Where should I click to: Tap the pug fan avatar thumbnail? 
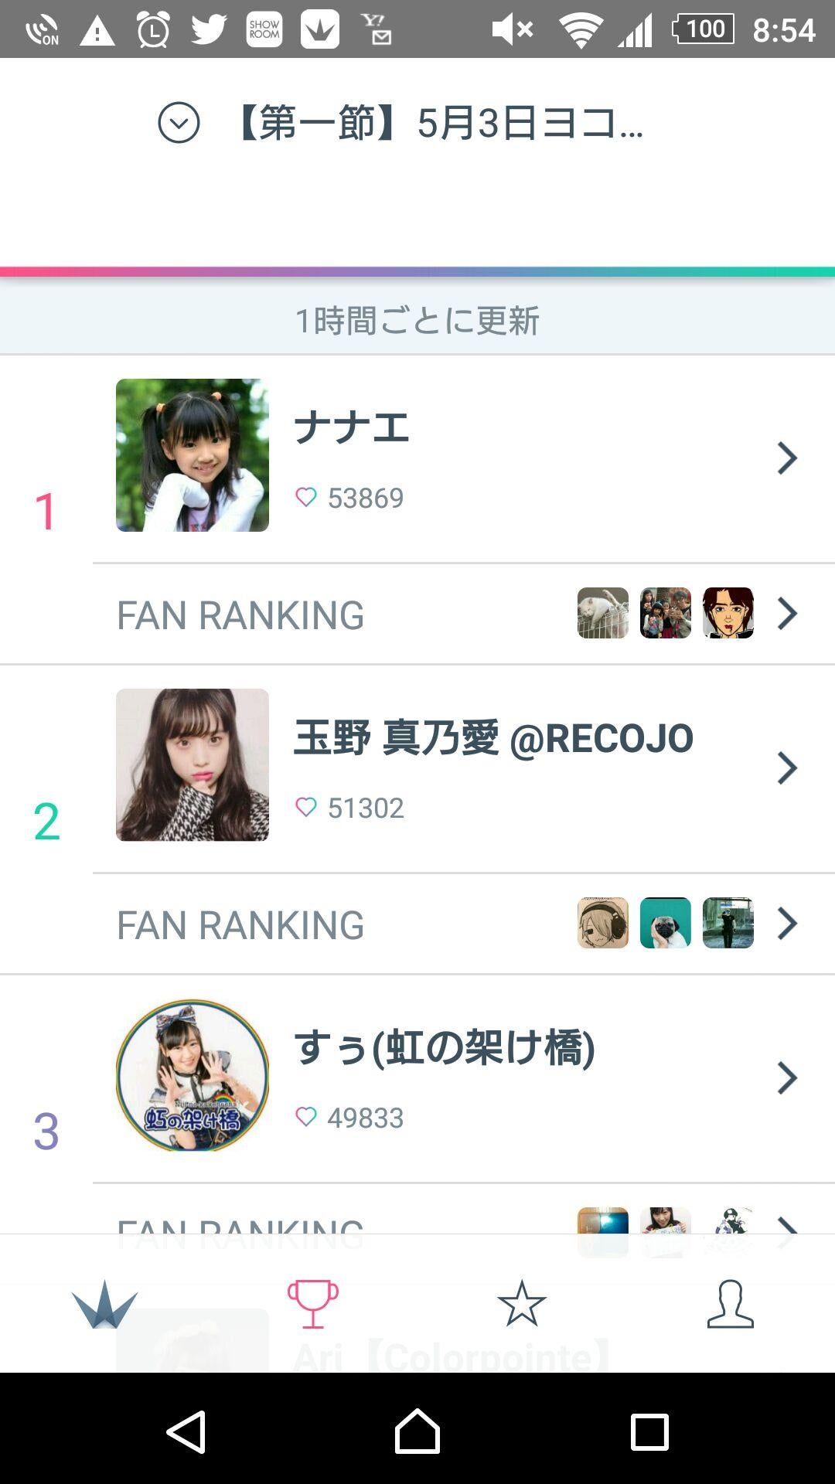665,923
